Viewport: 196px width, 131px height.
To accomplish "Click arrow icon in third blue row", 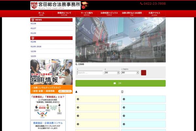I will tap(124, 116).
